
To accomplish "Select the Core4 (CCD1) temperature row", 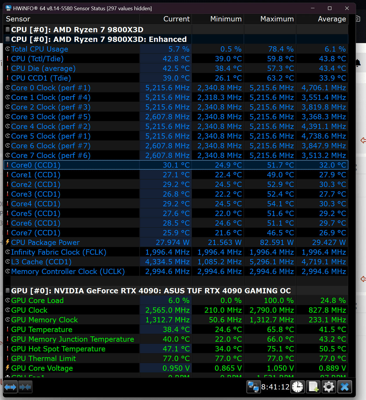I will click(x=176, y=204).
